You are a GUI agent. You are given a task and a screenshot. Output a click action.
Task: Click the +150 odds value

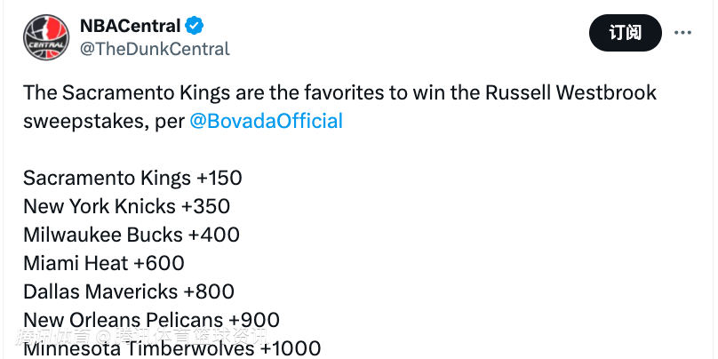click(x=219, y=178)
